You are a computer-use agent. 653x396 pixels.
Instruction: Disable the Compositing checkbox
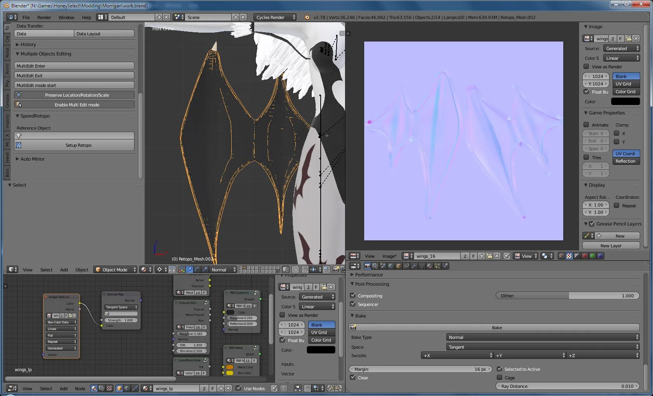[x=353, y=295]
